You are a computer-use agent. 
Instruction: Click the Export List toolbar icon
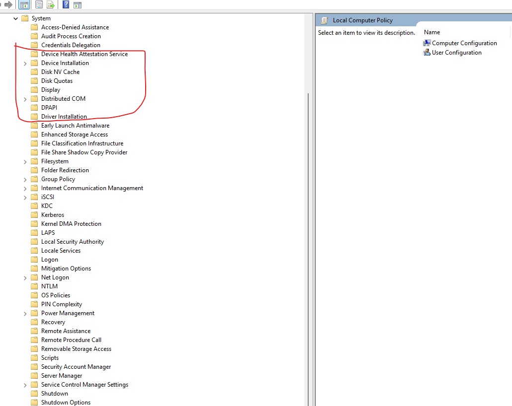[x=51, y=4]
